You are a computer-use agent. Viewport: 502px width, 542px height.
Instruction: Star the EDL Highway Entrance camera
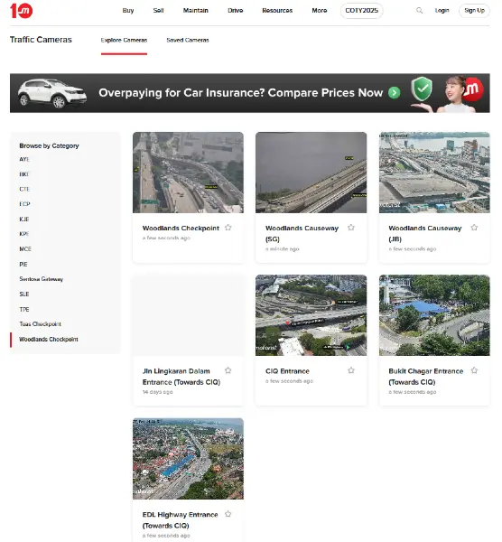[x=228, y=514]
